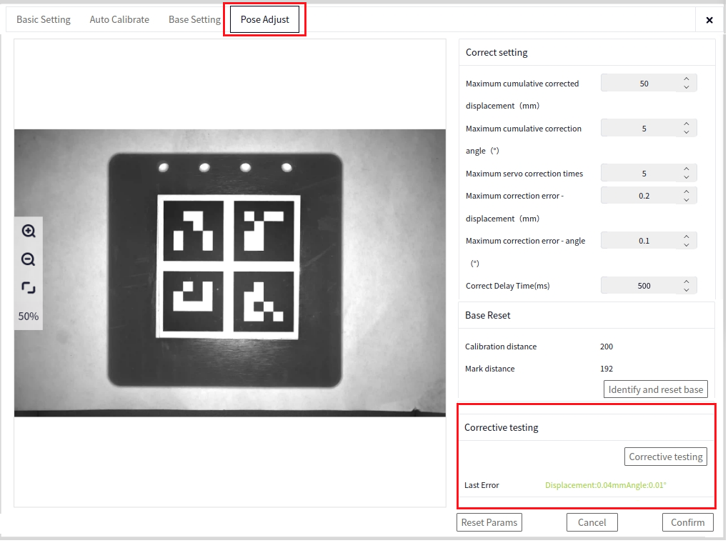Click the Mark distance value 192
Screen dimensions: 728x548
click(x=607, y=369)
